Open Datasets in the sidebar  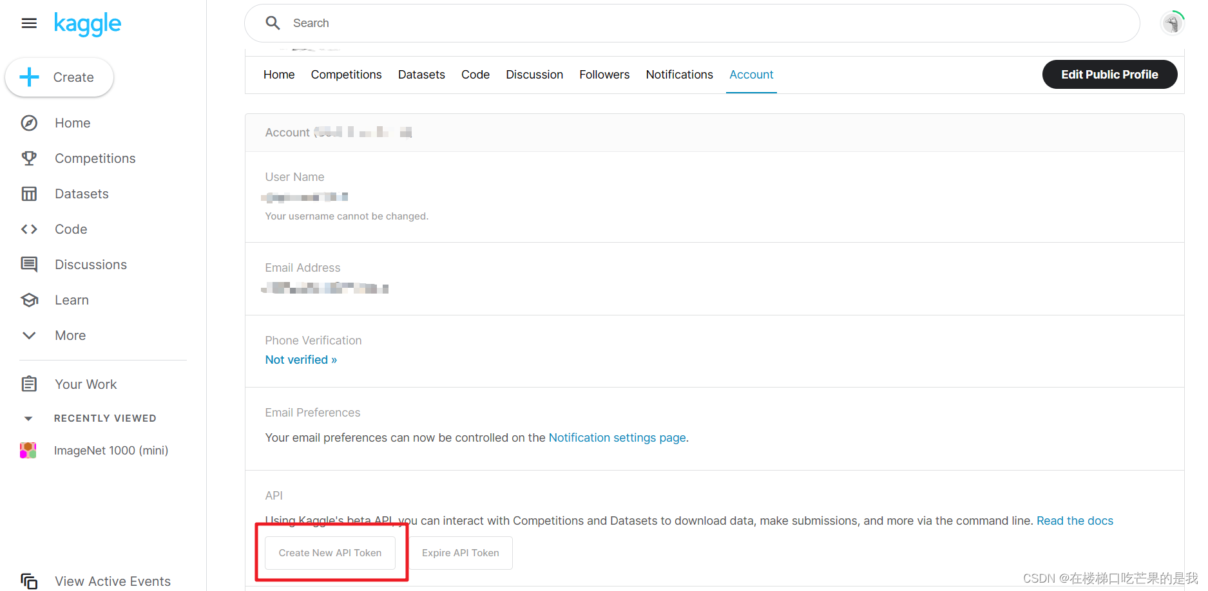pos(81,194)
